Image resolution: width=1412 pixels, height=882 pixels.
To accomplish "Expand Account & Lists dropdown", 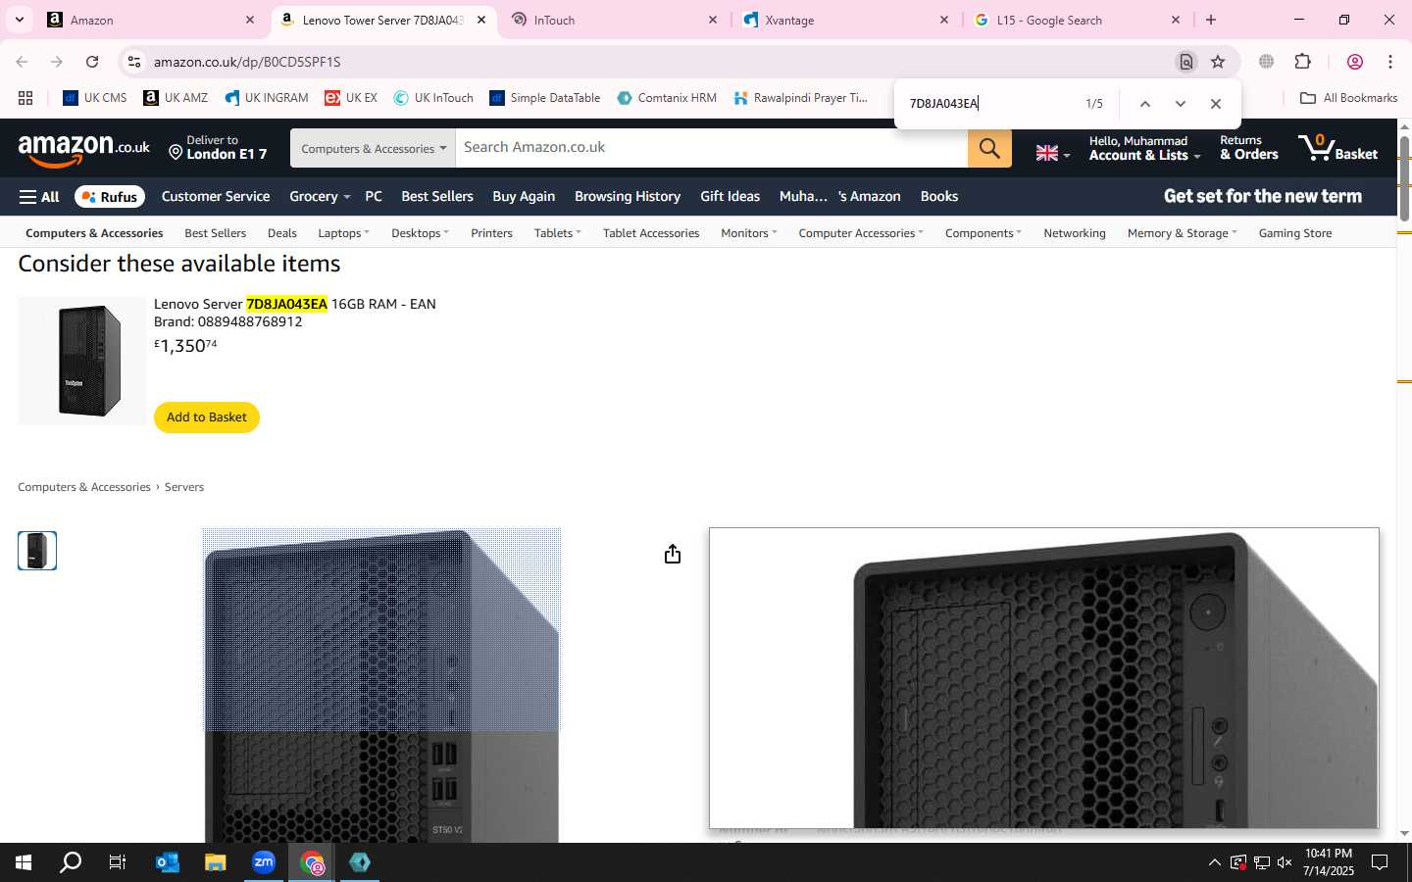I will (1144, 148).
